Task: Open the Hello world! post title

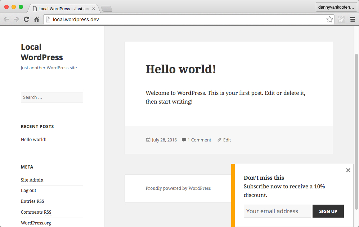Action: coord(180,69)
